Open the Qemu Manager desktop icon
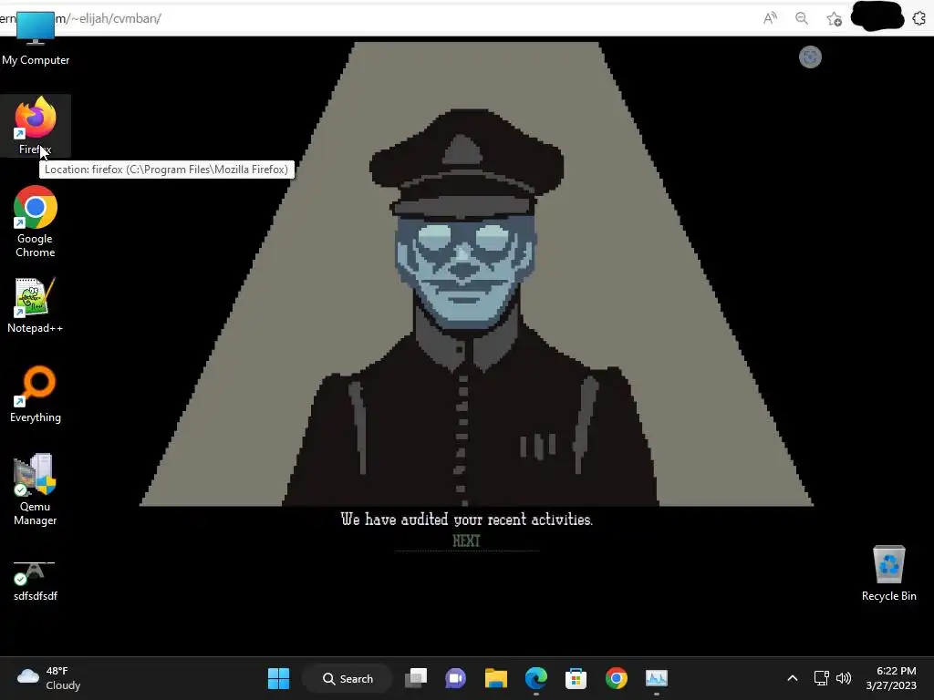Screen dimensions: 934x700 coord(36,489)
